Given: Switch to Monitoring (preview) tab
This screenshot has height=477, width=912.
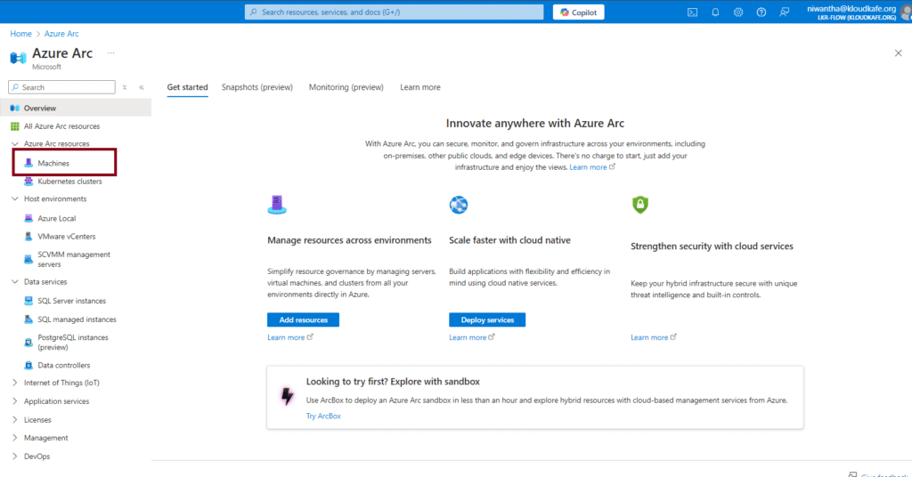Looking at the screenshot, I should [x=346, y=87].
